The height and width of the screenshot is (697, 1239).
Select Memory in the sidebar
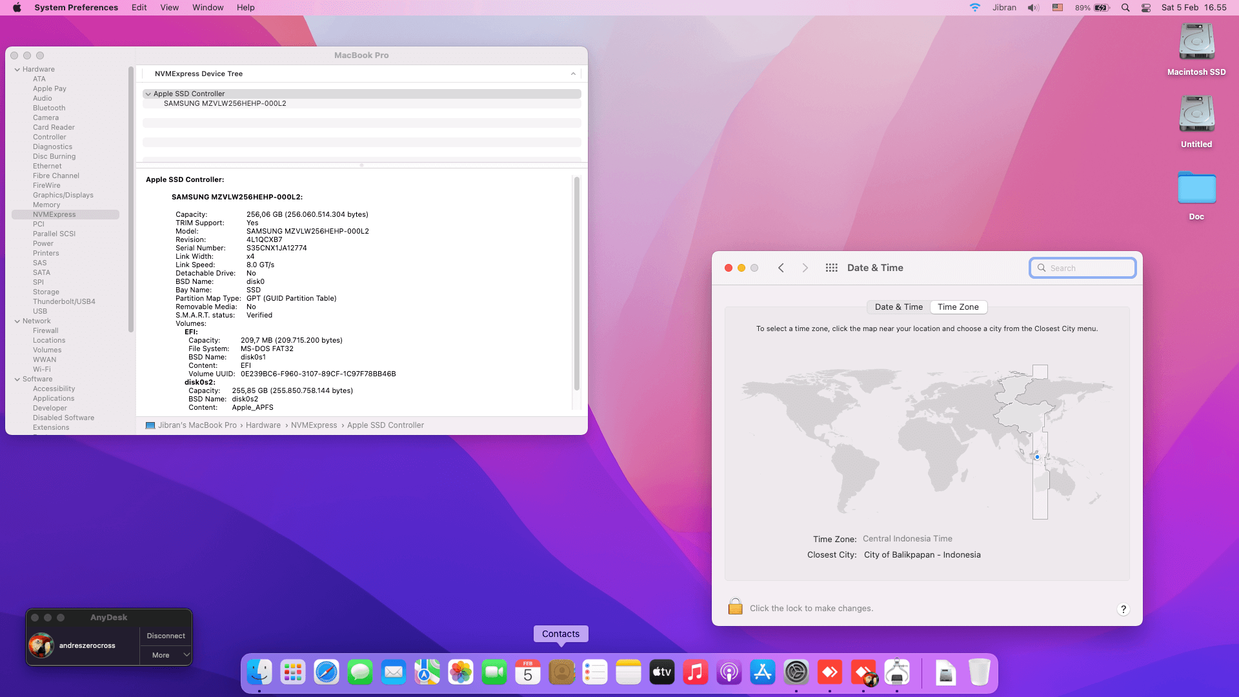(46, 205)
